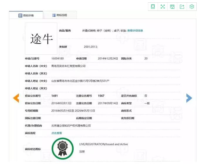Switch to the 商标流程 tab
This screenshot has width=204, height=165.
60,15
